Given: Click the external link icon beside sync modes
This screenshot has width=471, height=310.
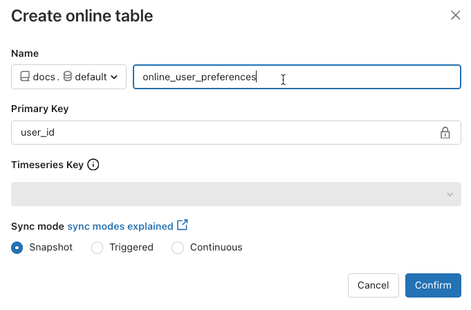Looking at the screenshot, I should click(x=183, y=226).
